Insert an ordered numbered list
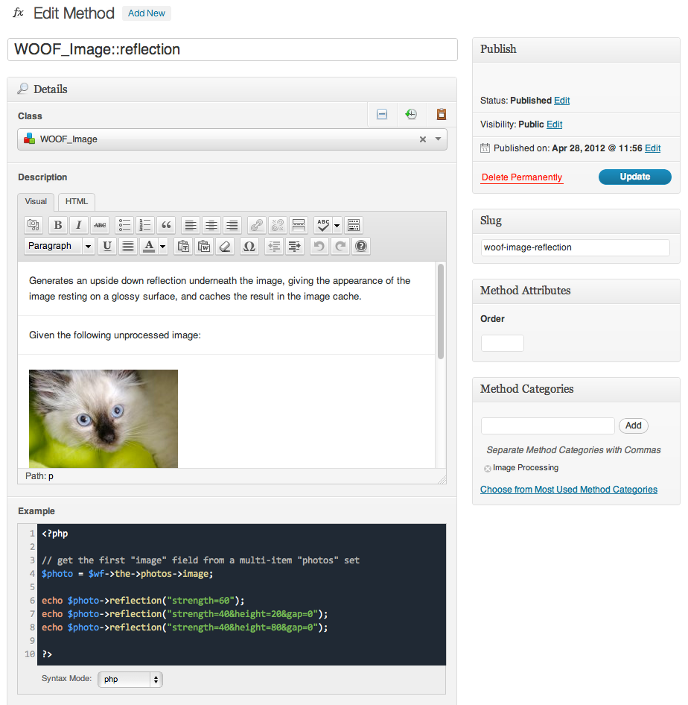Image resolution: width=688 pixels, height=705 pixels. (145, 225)
